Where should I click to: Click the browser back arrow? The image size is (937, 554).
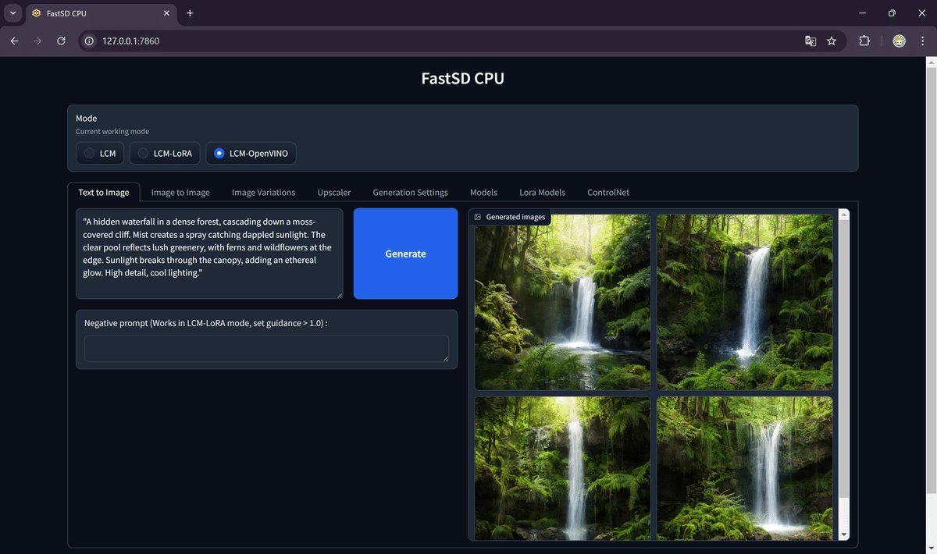[x=14, y=41]
